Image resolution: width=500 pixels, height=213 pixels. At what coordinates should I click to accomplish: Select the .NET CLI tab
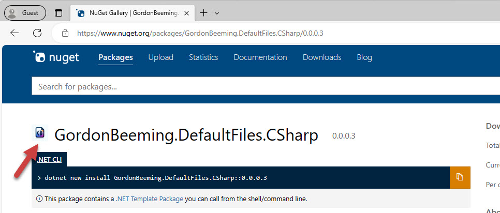click(x=49, y=160)
